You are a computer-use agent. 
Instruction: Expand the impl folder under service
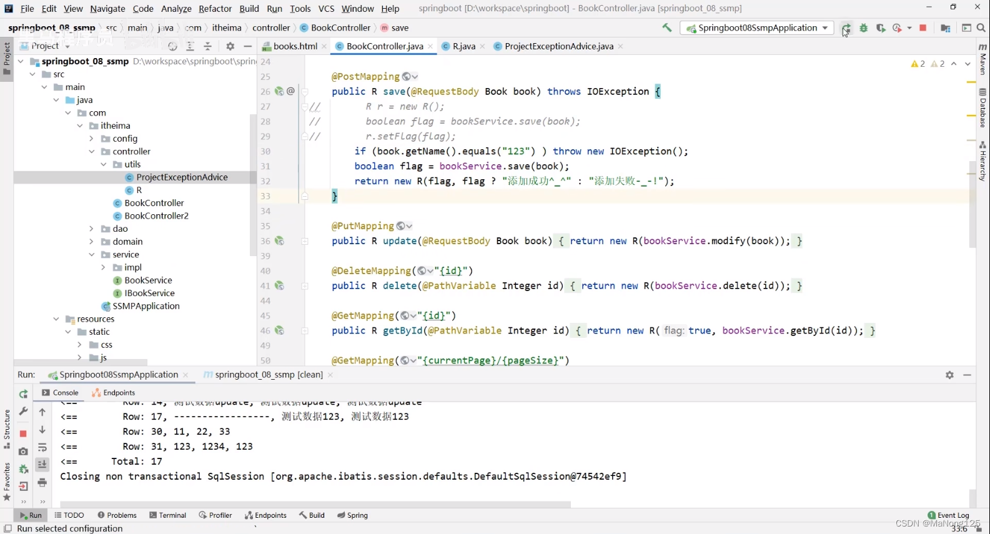(x=104, y=267)
